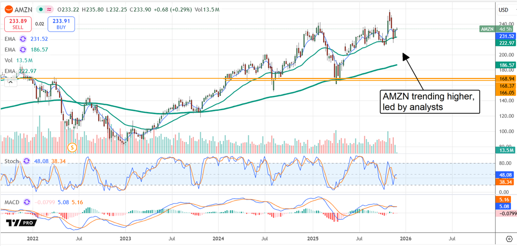Screen dimensions: 517x246
Task: Click the 166.05 orange price label
Action: click(x=506, y=92)
